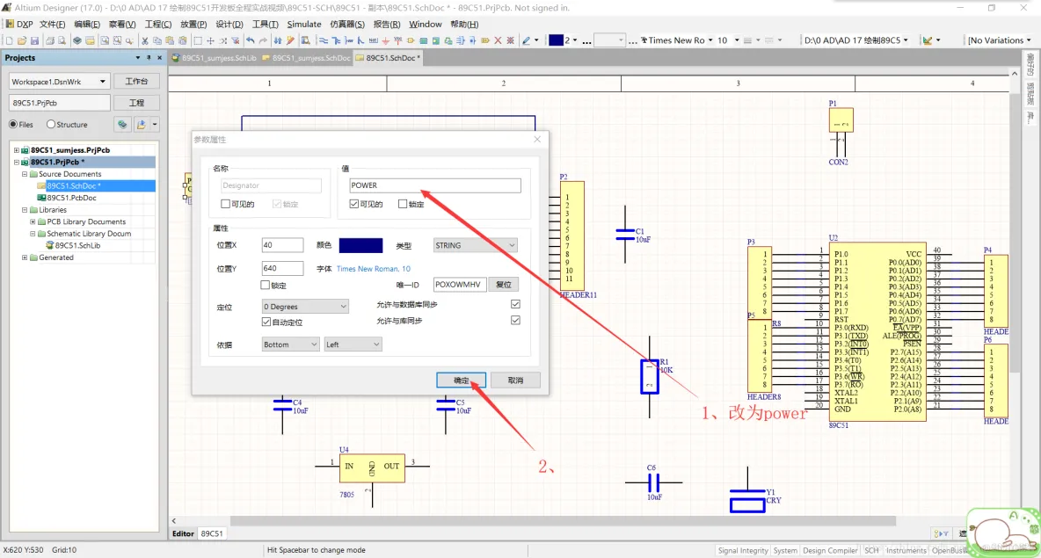Click the Copy toolbar icon

[157, 40]
